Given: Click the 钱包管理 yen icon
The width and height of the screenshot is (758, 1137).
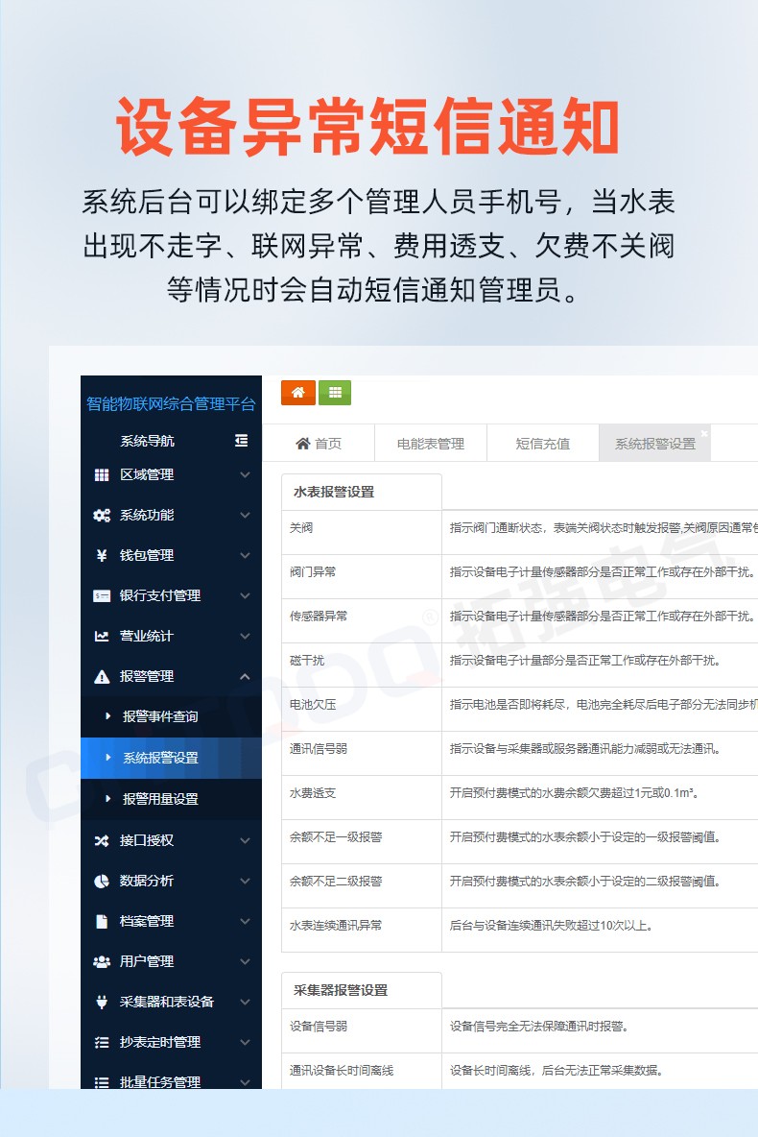Looking at the screenshot, I should (x=102, y=556).
